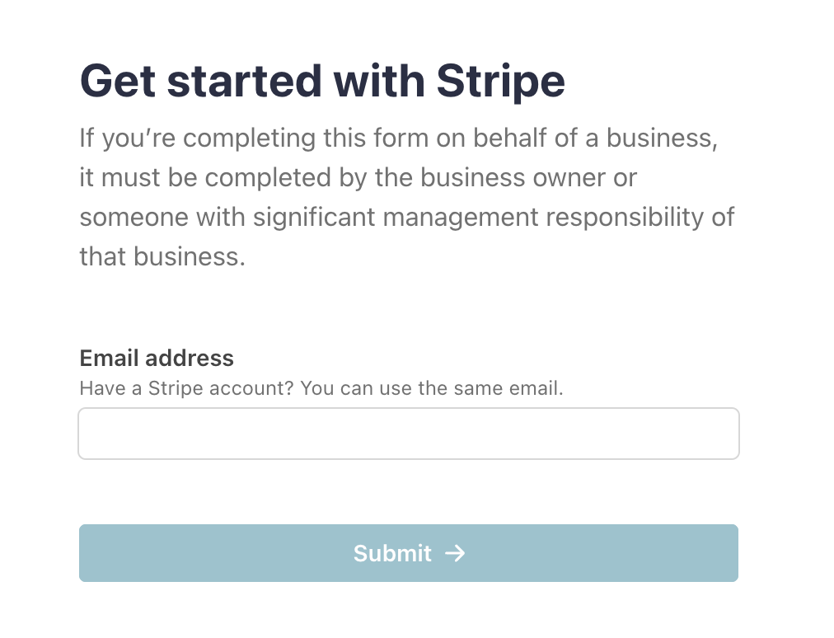
Task: Click inside the Email address field
Action: 409,433
